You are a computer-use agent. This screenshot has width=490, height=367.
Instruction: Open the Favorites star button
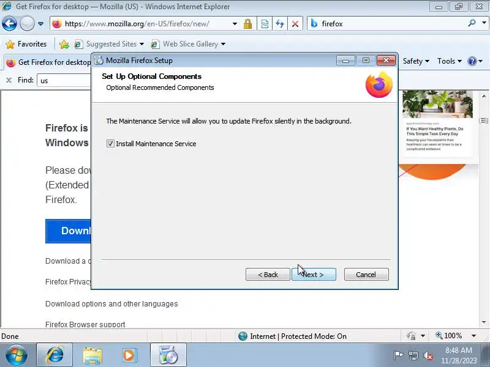coord(26,44)
